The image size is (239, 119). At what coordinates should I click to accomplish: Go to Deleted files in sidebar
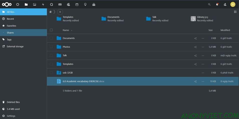(13, 102)
